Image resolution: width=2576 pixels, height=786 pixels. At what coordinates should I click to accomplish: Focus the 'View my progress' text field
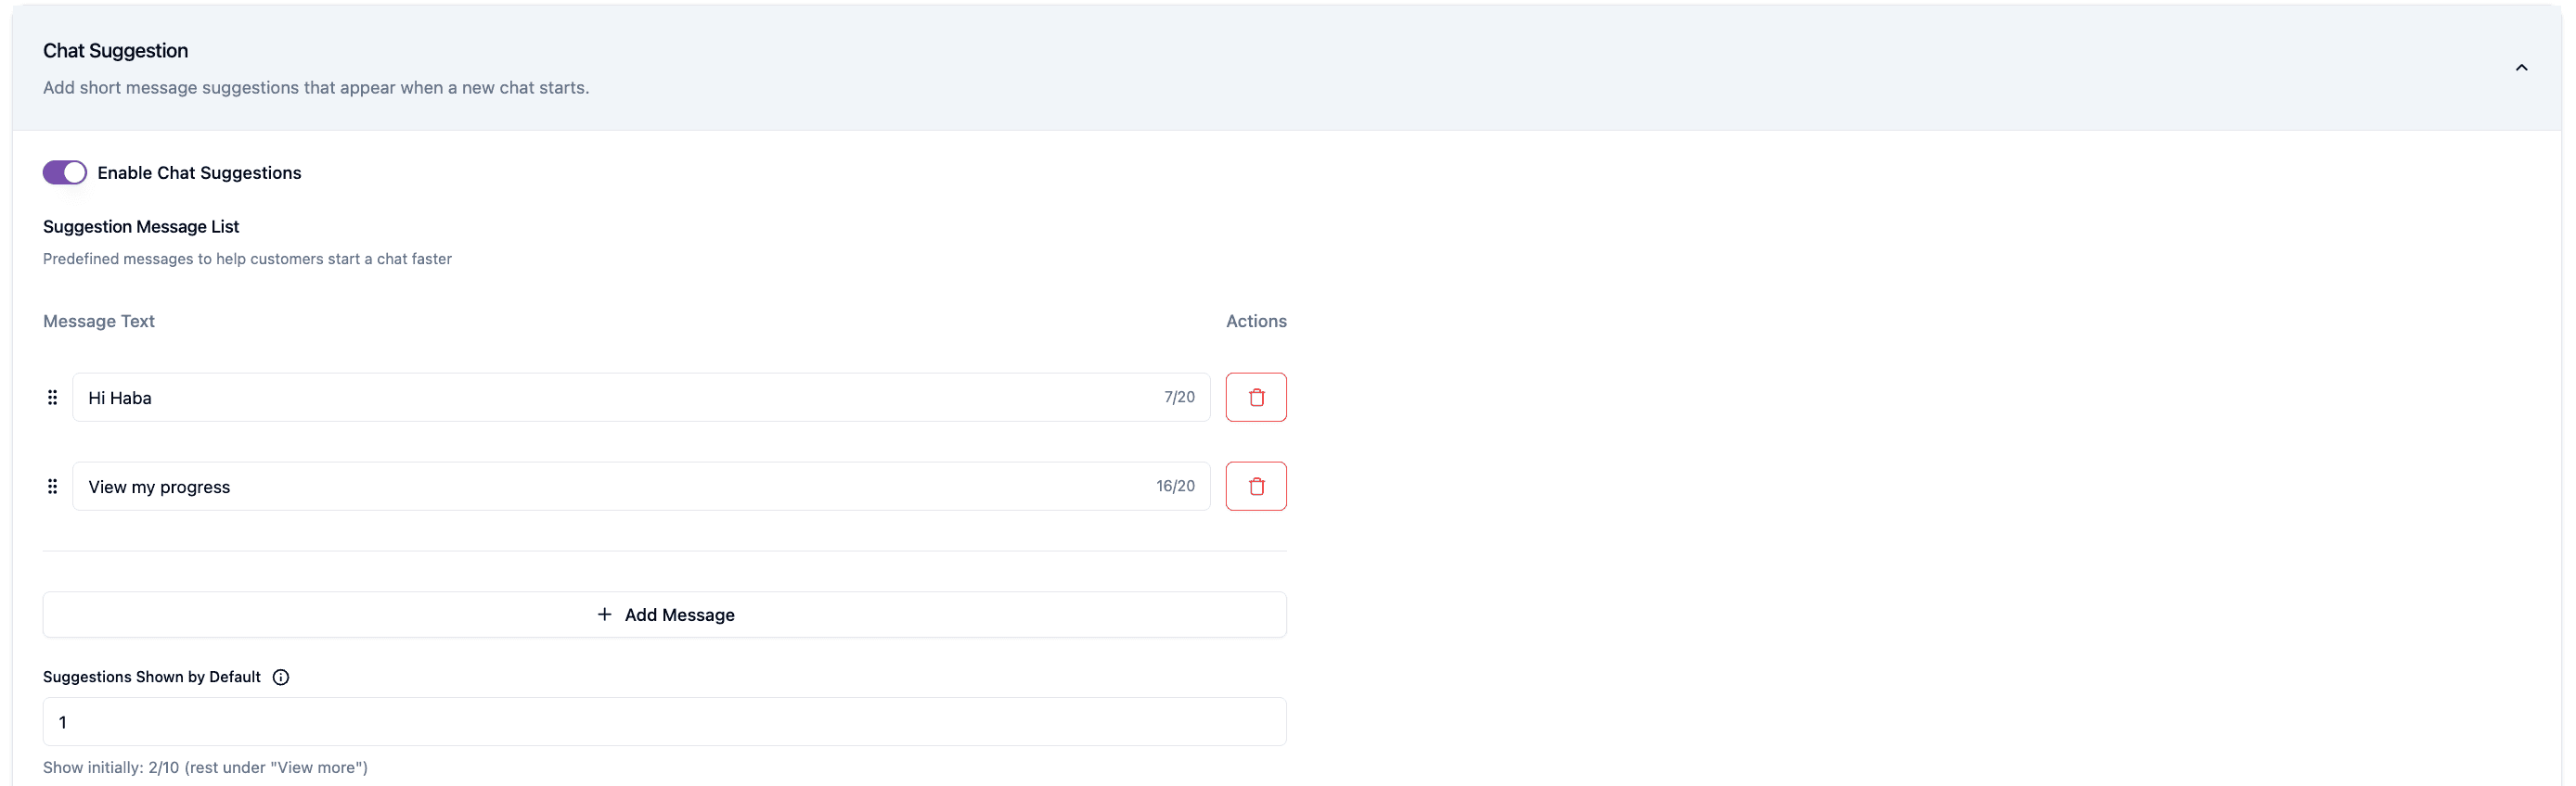pyautogui.click(x=641, y=487)
